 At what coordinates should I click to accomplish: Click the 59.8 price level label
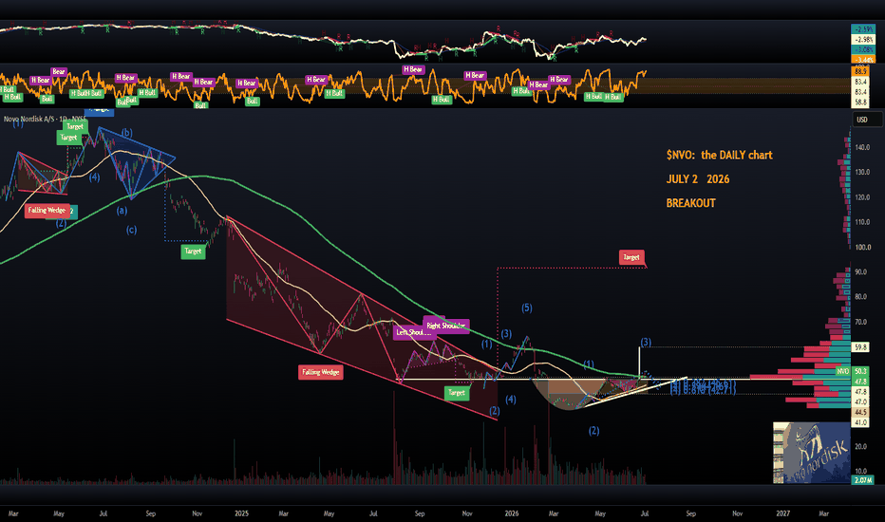(x=860, y=347)
